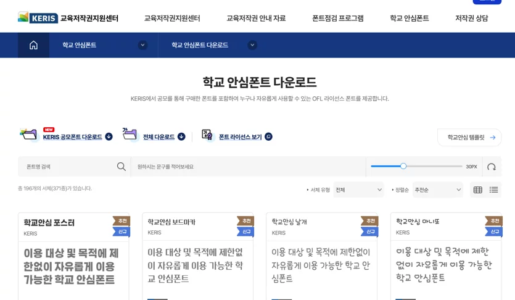
Task: Open the 학교 안심폰트 top menu
Action: (x=410, y=18)
